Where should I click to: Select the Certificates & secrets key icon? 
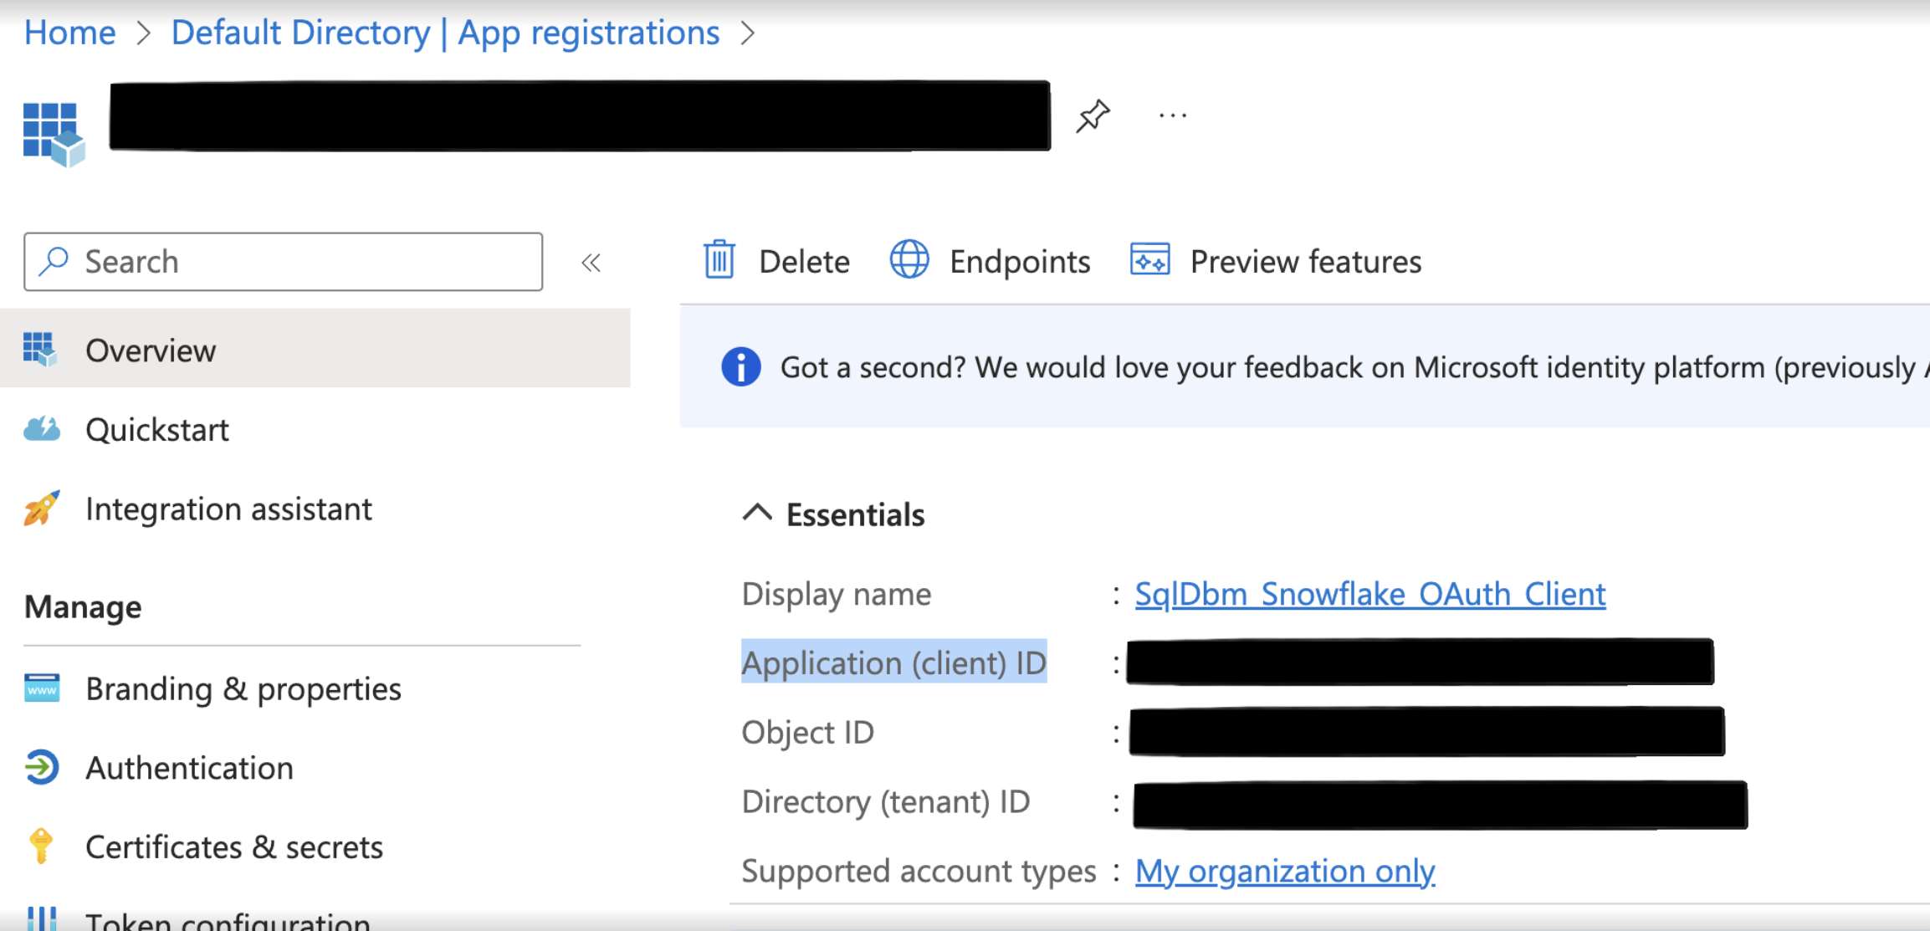pos(41,846)
